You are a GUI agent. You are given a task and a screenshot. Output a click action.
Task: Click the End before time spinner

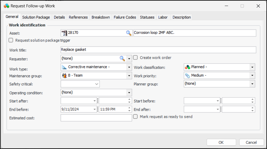click(x=130, y=109)
